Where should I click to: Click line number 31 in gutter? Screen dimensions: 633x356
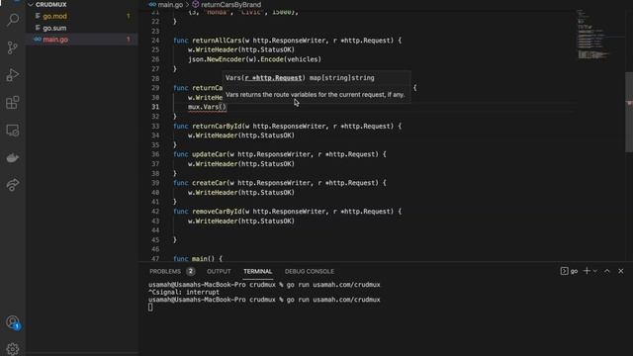coord(155,107)
